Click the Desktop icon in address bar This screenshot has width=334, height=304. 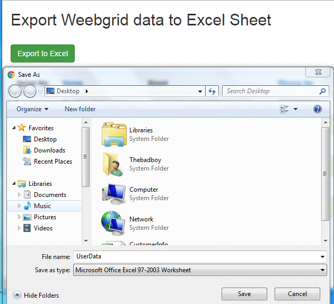pyautogui.click(x=50, y=91)
